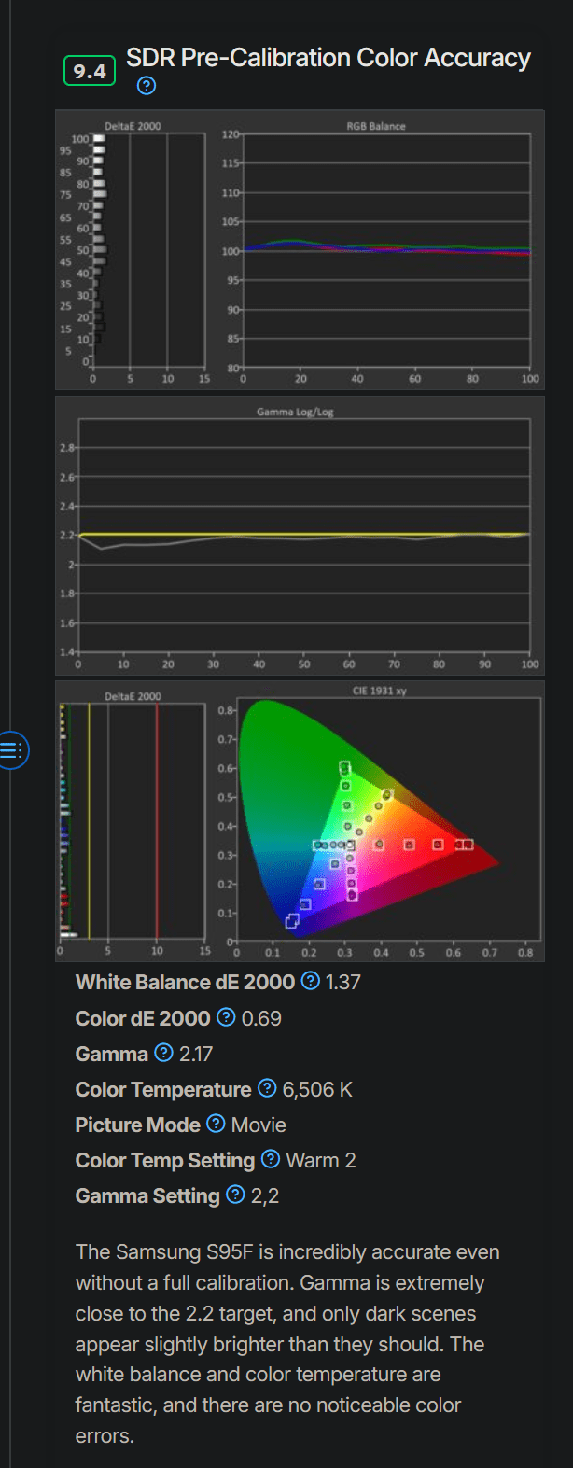Select the Picture Mode label
The width and height of the screenshot is (573, 1468).
tap(138, 1125)
